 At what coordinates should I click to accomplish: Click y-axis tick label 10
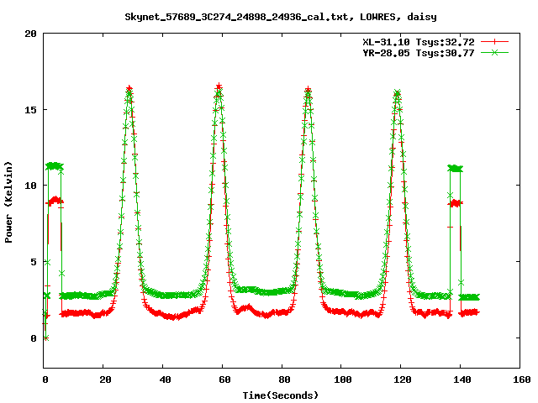click(31, 186)
